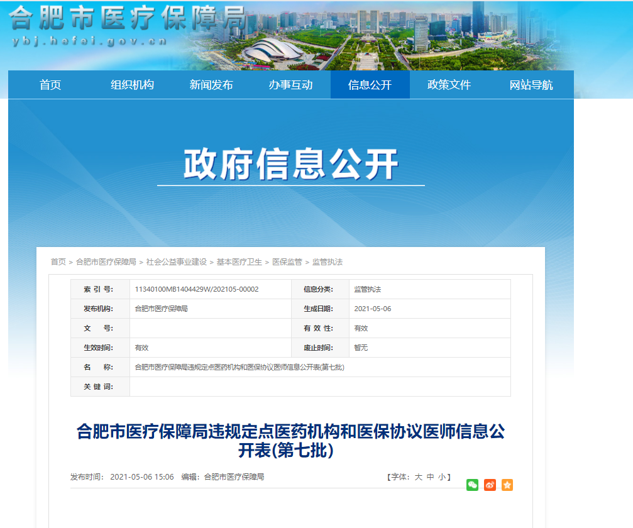The image size is (633, 528).
Task: Set font size to medium (中)
Action: 430,477
